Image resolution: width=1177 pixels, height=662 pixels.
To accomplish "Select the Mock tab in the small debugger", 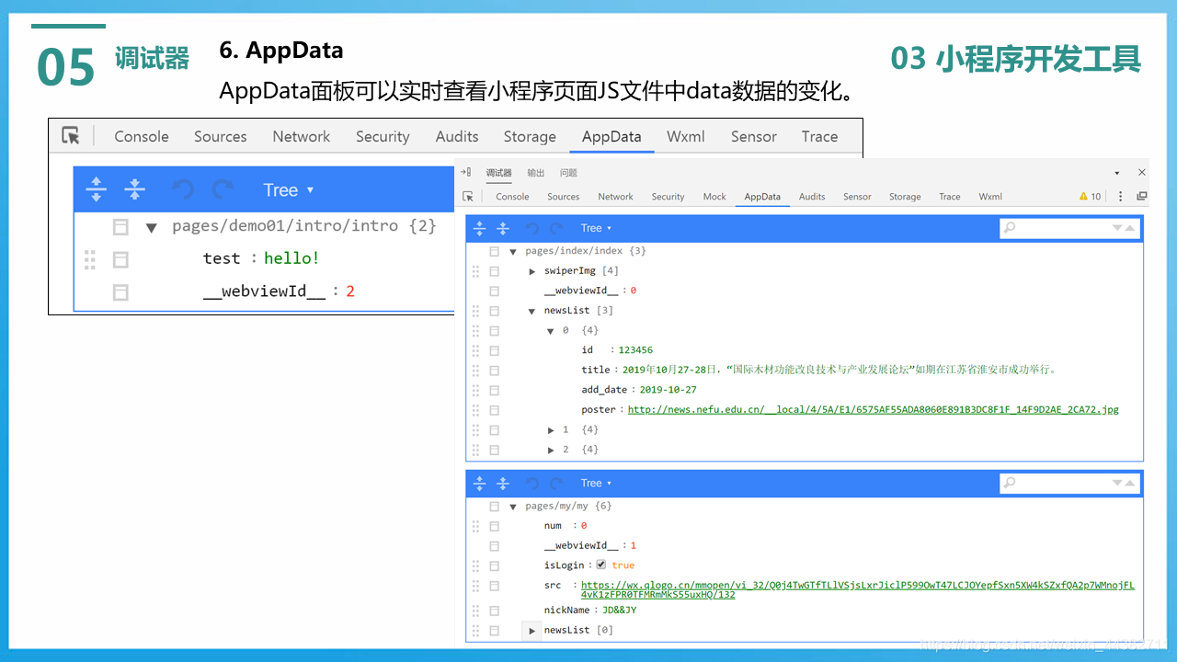I will [714, 197].
